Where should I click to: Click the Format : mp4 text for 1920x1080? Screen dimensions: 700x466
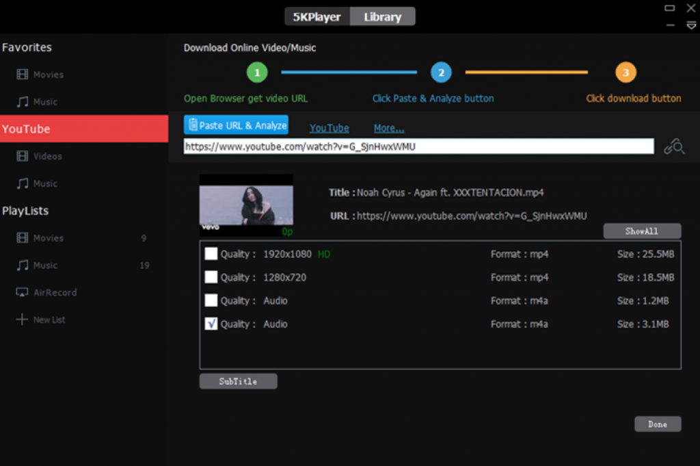pos(520,254)
